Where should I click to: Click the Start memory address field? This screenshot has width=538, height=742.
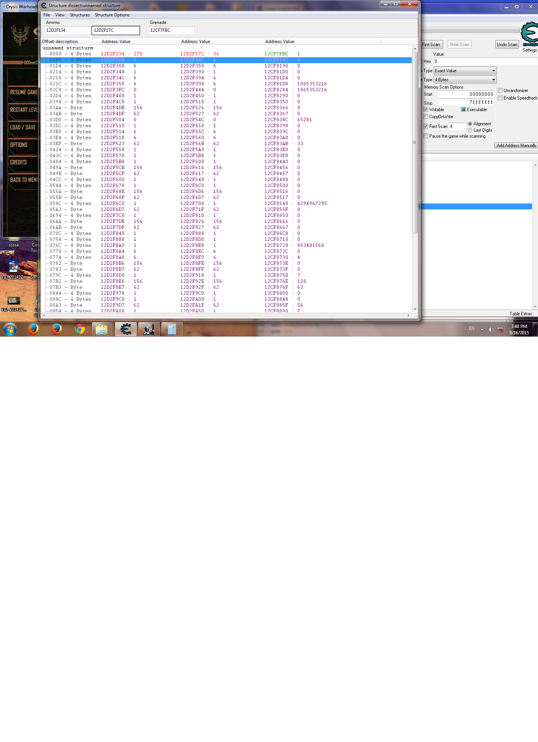pos(466,94)
